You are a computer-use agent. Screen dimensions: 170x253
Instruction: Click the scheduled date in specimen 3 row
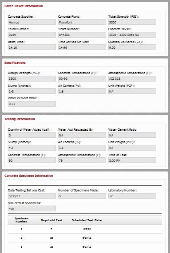pyautogui.click(x=87, y=247)
